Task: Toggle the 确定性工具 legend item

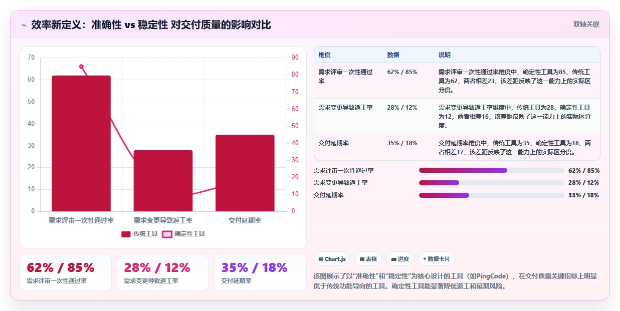Action: (x=183, y=234)
